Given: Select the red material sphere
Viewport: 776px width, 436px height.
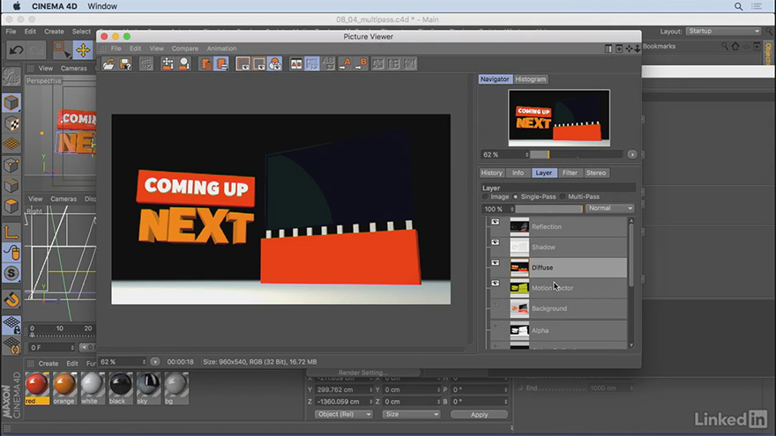Looking at the screenshot, I should click(37, 384).
